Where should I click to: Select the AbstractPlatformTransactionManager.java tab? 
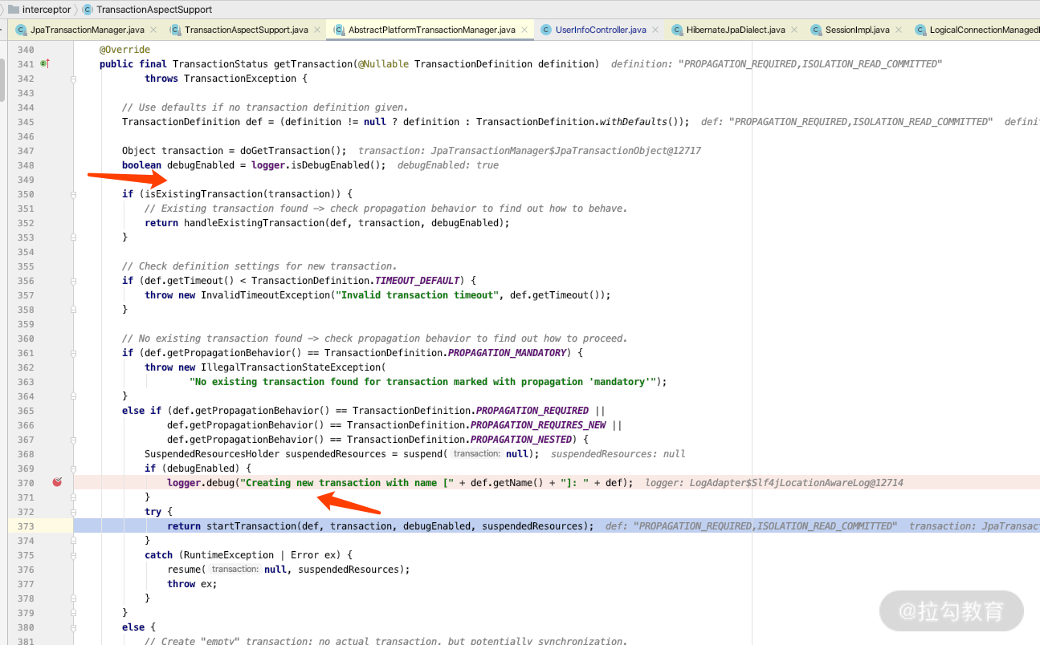coord(431,30)
